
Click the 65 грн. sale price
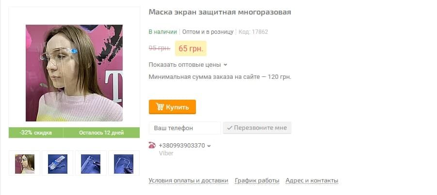pyautogui.click(x=191, y=48)
